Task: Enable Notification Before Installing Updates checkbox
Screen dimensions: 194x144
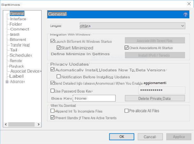Action: 59,76
